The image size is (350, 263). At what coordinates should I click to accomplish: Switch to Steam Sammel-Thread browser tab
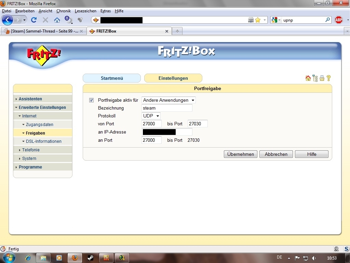[x=43, y=31]
